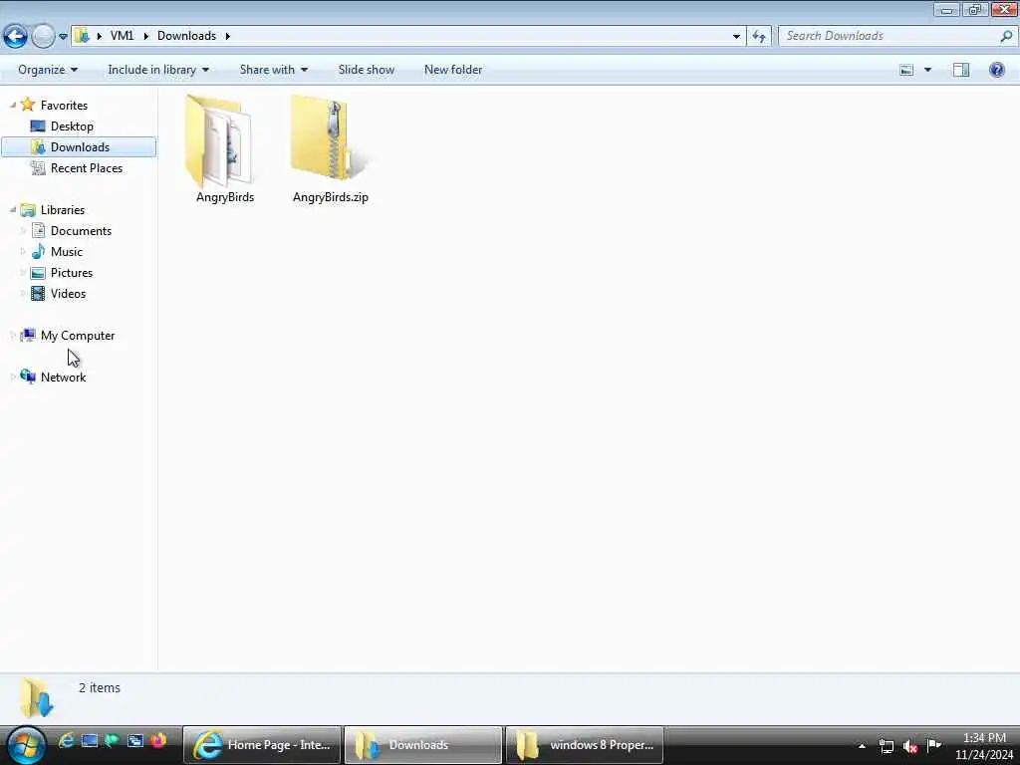
Task: Launch Firefox from quick launch
Action: [158, 741]
